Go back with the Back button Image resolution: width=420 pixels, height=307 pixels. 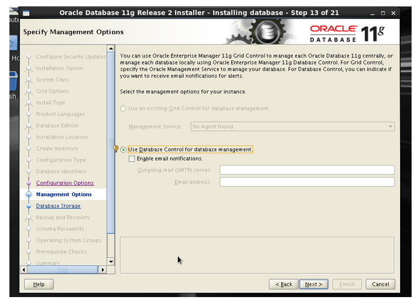[284, 284]
